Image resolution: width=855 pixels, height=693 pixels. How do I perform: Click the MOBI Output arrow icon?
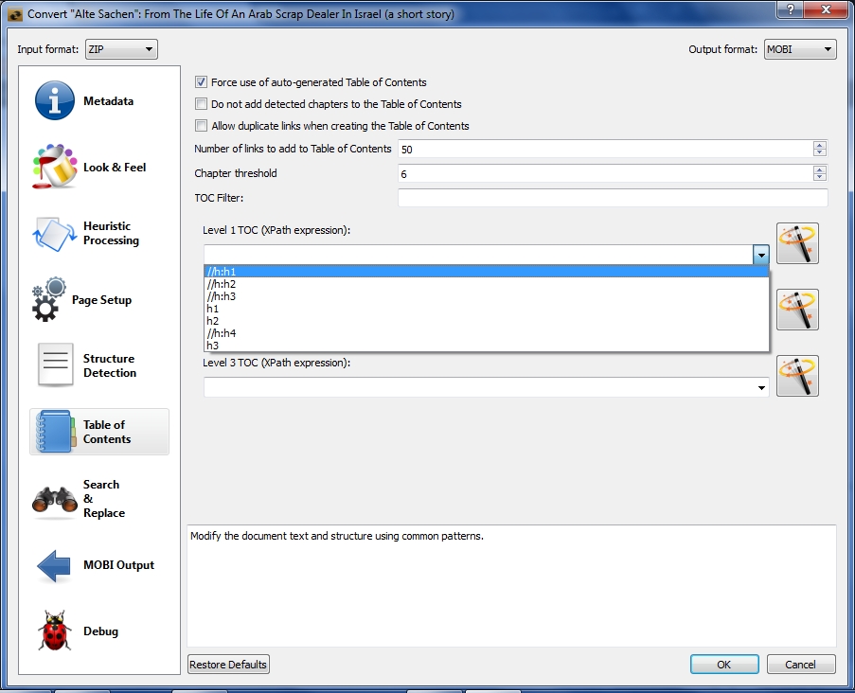pos(53,565)
